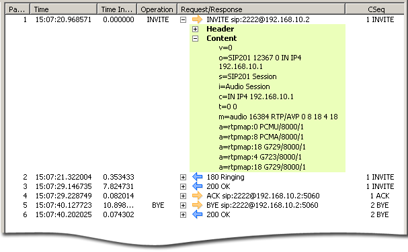Image resolution: width=408 pixels, height=252 pixels.
Task: Sort by the CSeq column header
Action: pos(376,9)
